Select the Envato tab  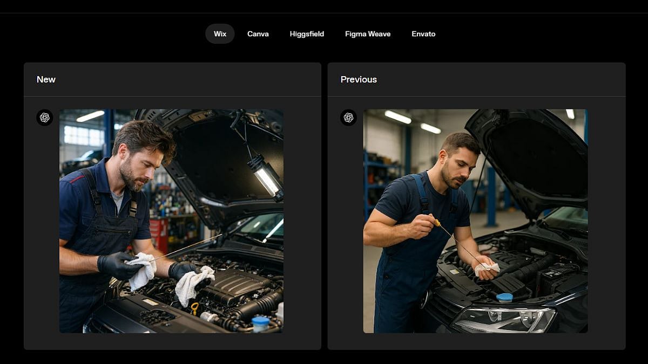(x=423, y=34)
